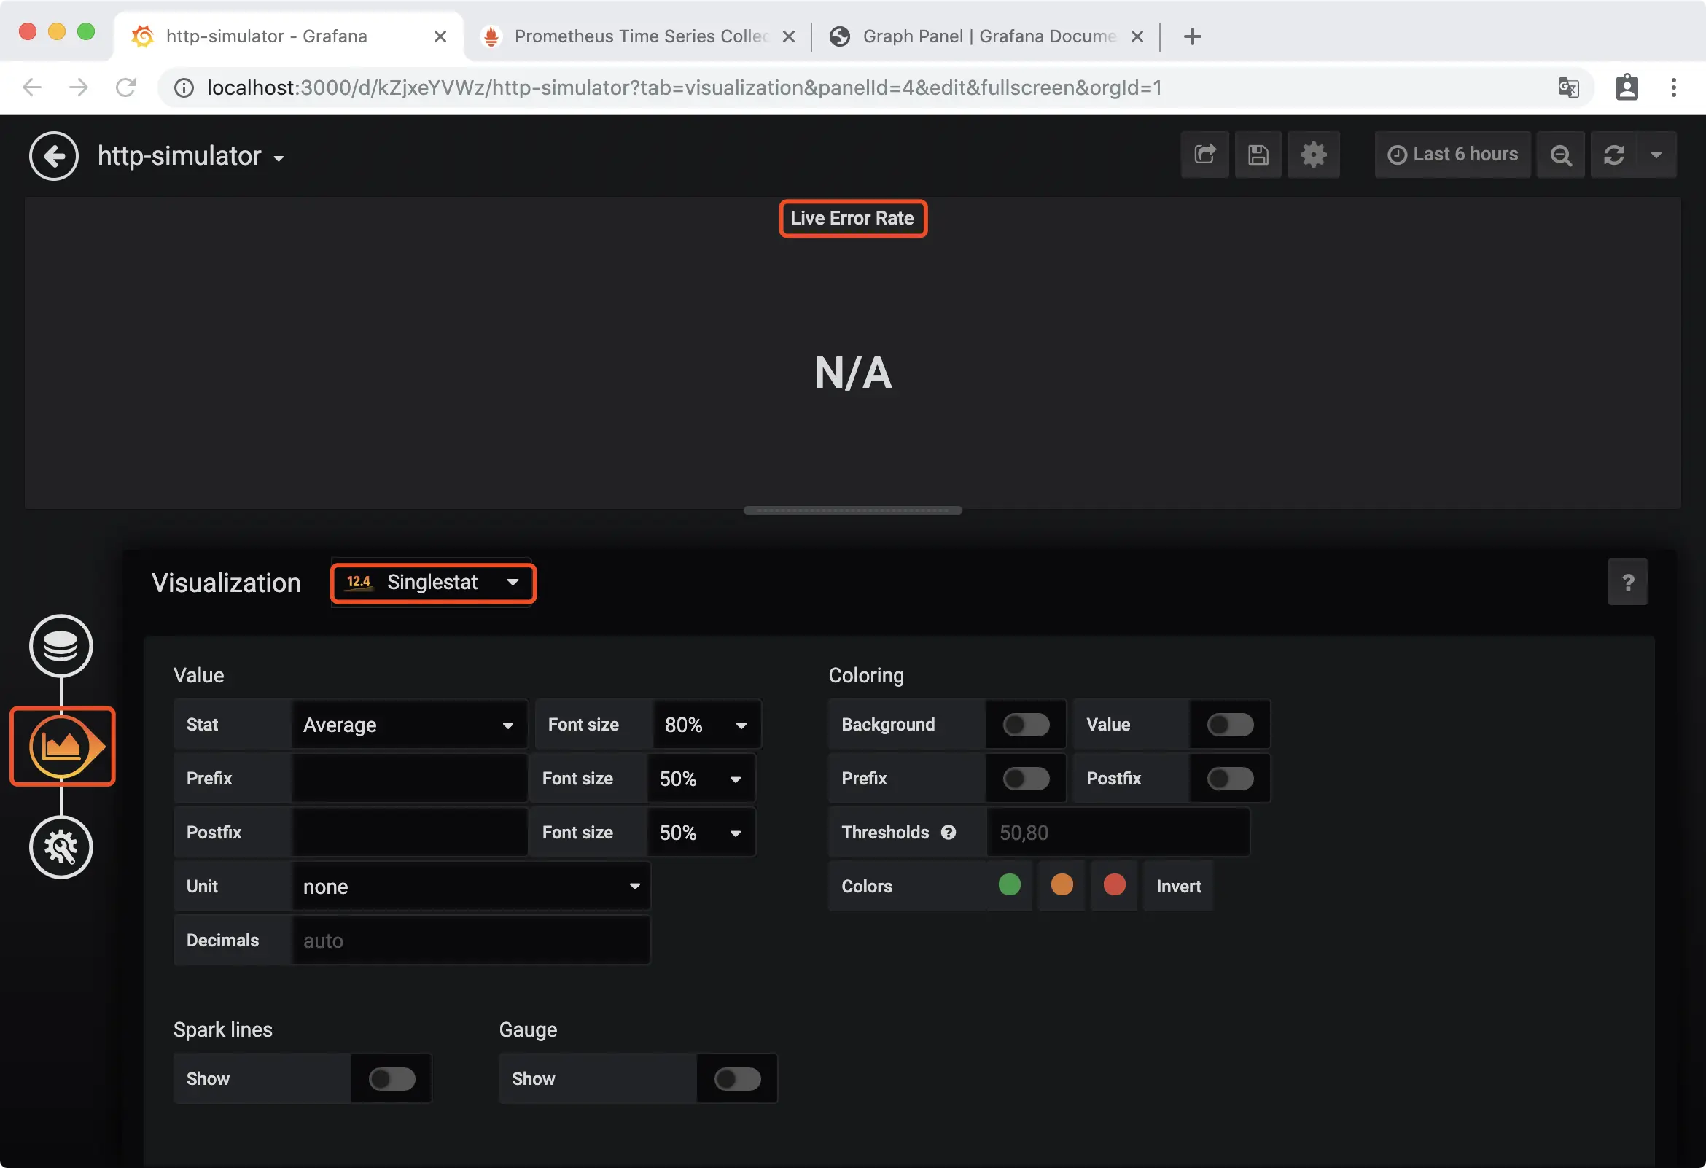Open the General settings gear-wrench icon

pyautogui.click(x=61, y=847)
